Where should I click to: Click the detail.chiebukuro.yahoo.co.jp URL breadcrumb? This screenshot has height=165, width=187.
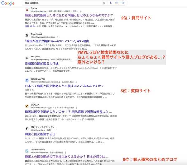coord(53,82)
